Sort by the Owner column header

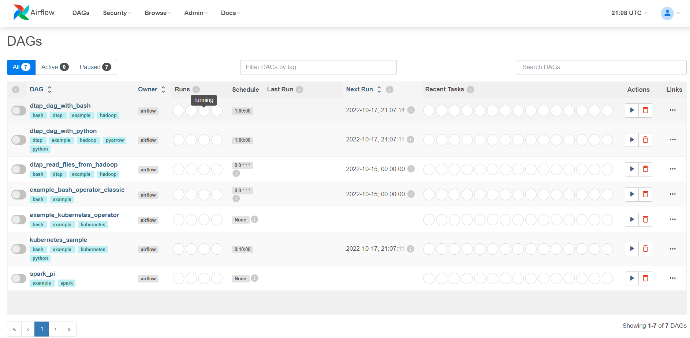tap(152, 90)
